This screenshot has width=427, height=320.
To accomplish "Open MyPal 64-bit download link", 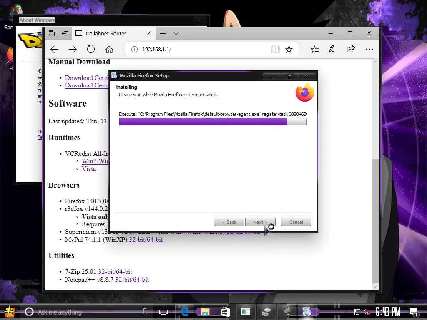I will [155, 240].
